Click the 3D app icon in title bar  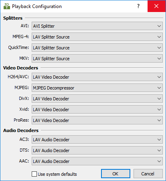pos(7,6)
